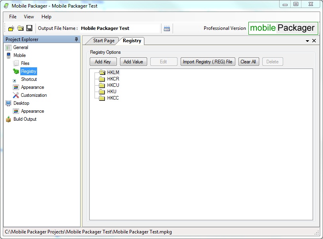This screenshot has width=323, height=239.
Task: Select General in Project Explorer
Action: pyautogui.click(x=21, y=47)
